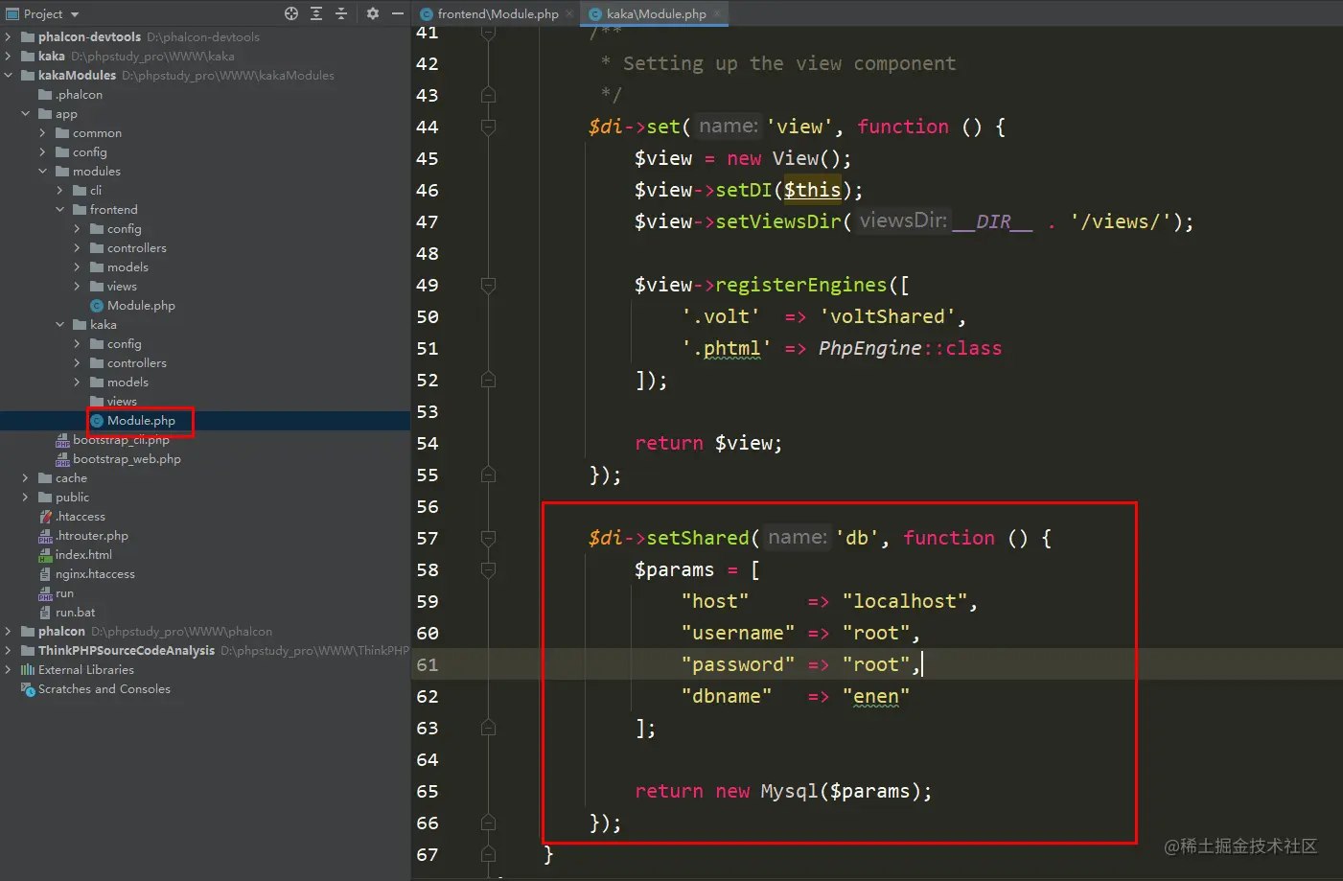This screenshot has width=1343, height=881.
Task: Click PhpEngine class reference on line 51
Action: 870,348
